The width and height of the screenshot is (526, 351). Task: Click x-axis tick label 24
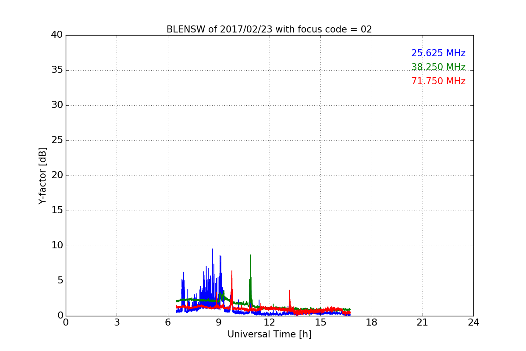point(473,322)
